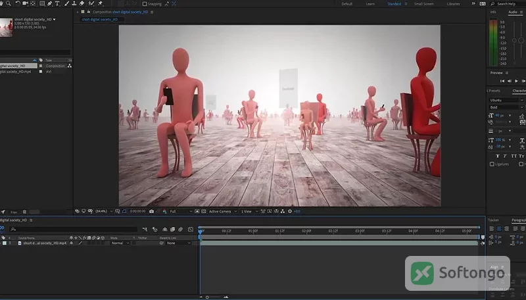
Task: Switch to the Small Screen workspace
Action: click(x=423, y=4)
